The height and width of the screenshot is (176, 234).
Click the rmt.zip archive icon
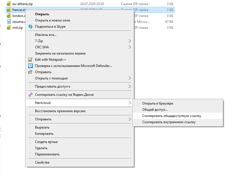[x=9, y=28]
